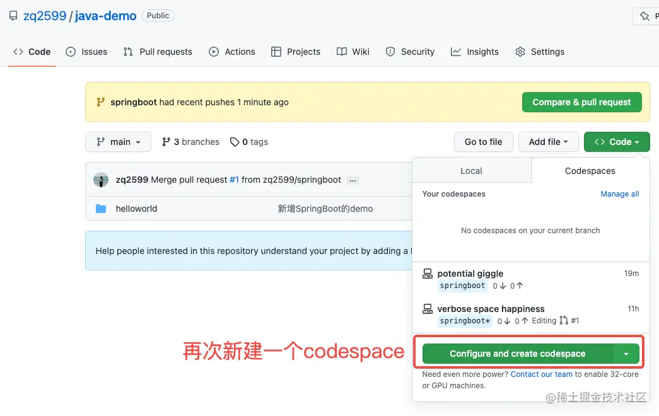
Task: Open the verbose space happiness codespace
Action: pos(491,309)
